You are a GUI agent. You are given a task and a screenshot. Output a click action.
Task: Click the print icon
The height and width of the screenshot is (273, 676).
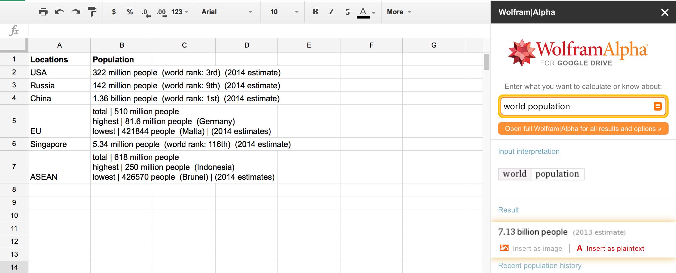(43, 12)
